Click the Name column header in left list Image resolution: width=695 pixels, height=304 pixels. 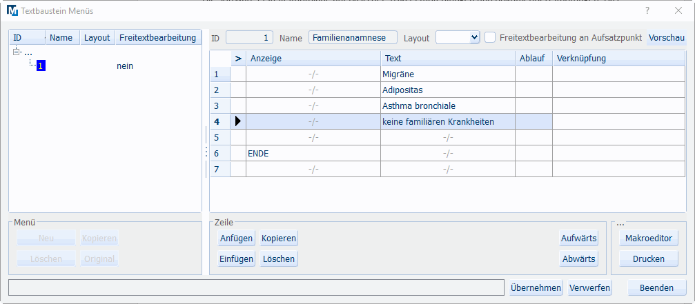pos(63,38)
